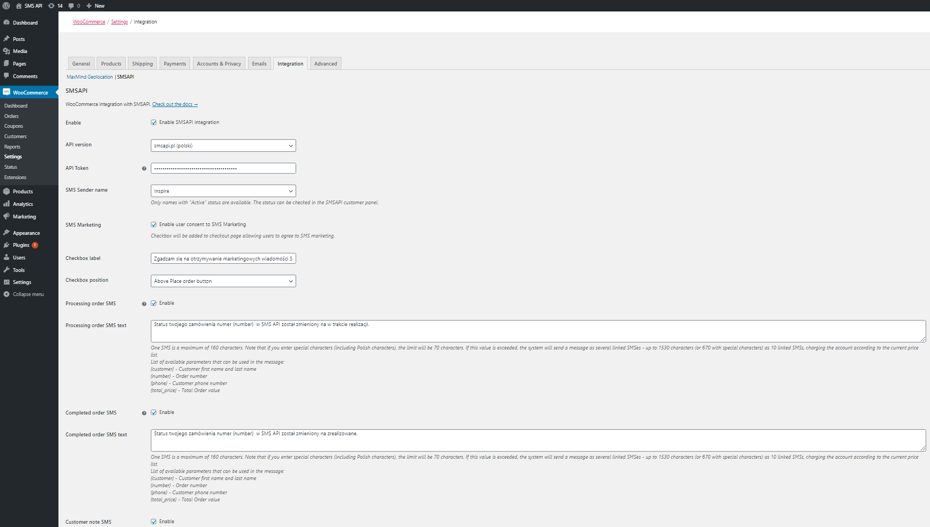The image size is (930, 527).
Task: Open the MaxMind Geolocation section link
Action: 90,77
